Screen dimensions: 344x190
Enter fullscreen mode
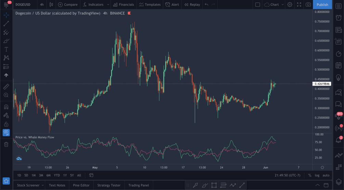[x=299, y=4]
